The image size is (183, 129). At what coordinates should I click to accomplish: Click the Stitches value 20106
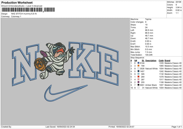point(178,2)
